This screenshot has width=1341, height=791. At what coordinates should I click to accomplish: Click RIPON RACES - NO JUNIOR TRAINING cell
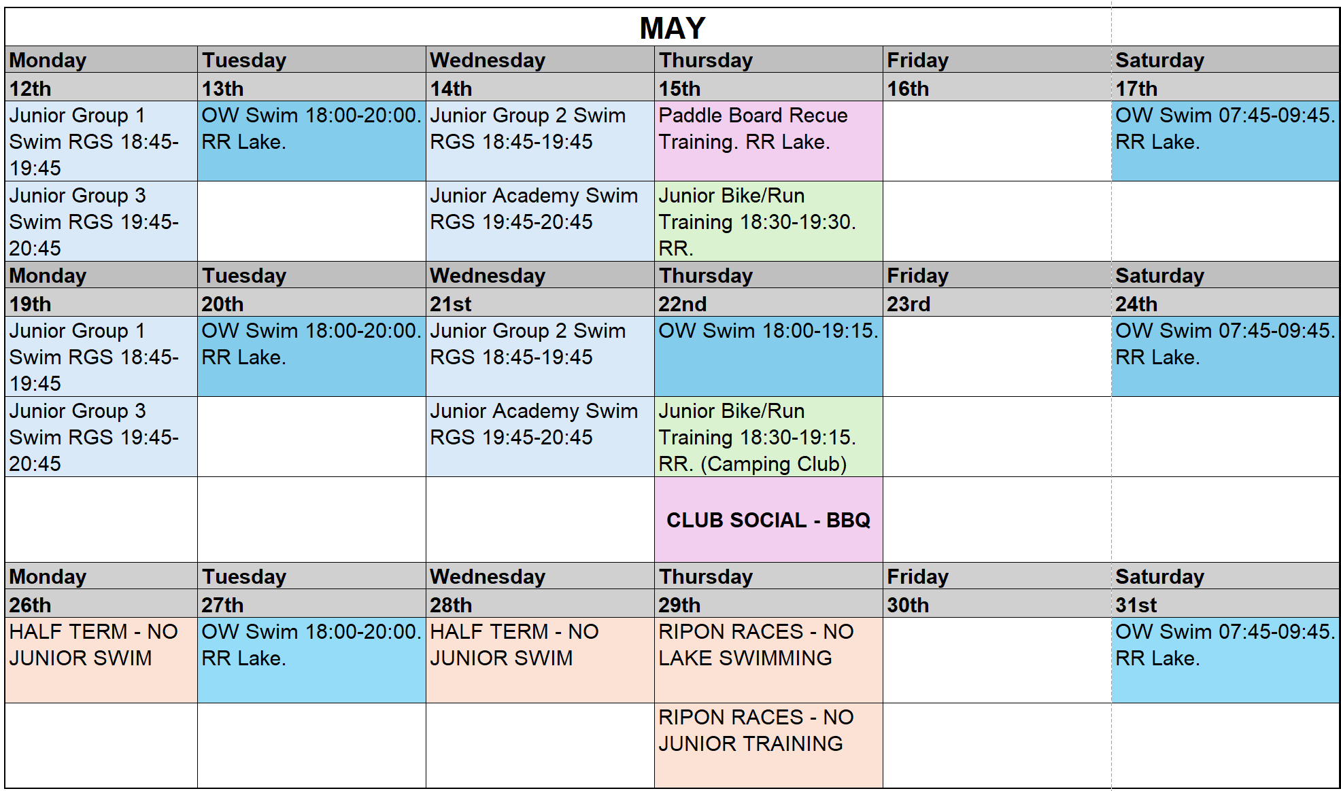768,745
